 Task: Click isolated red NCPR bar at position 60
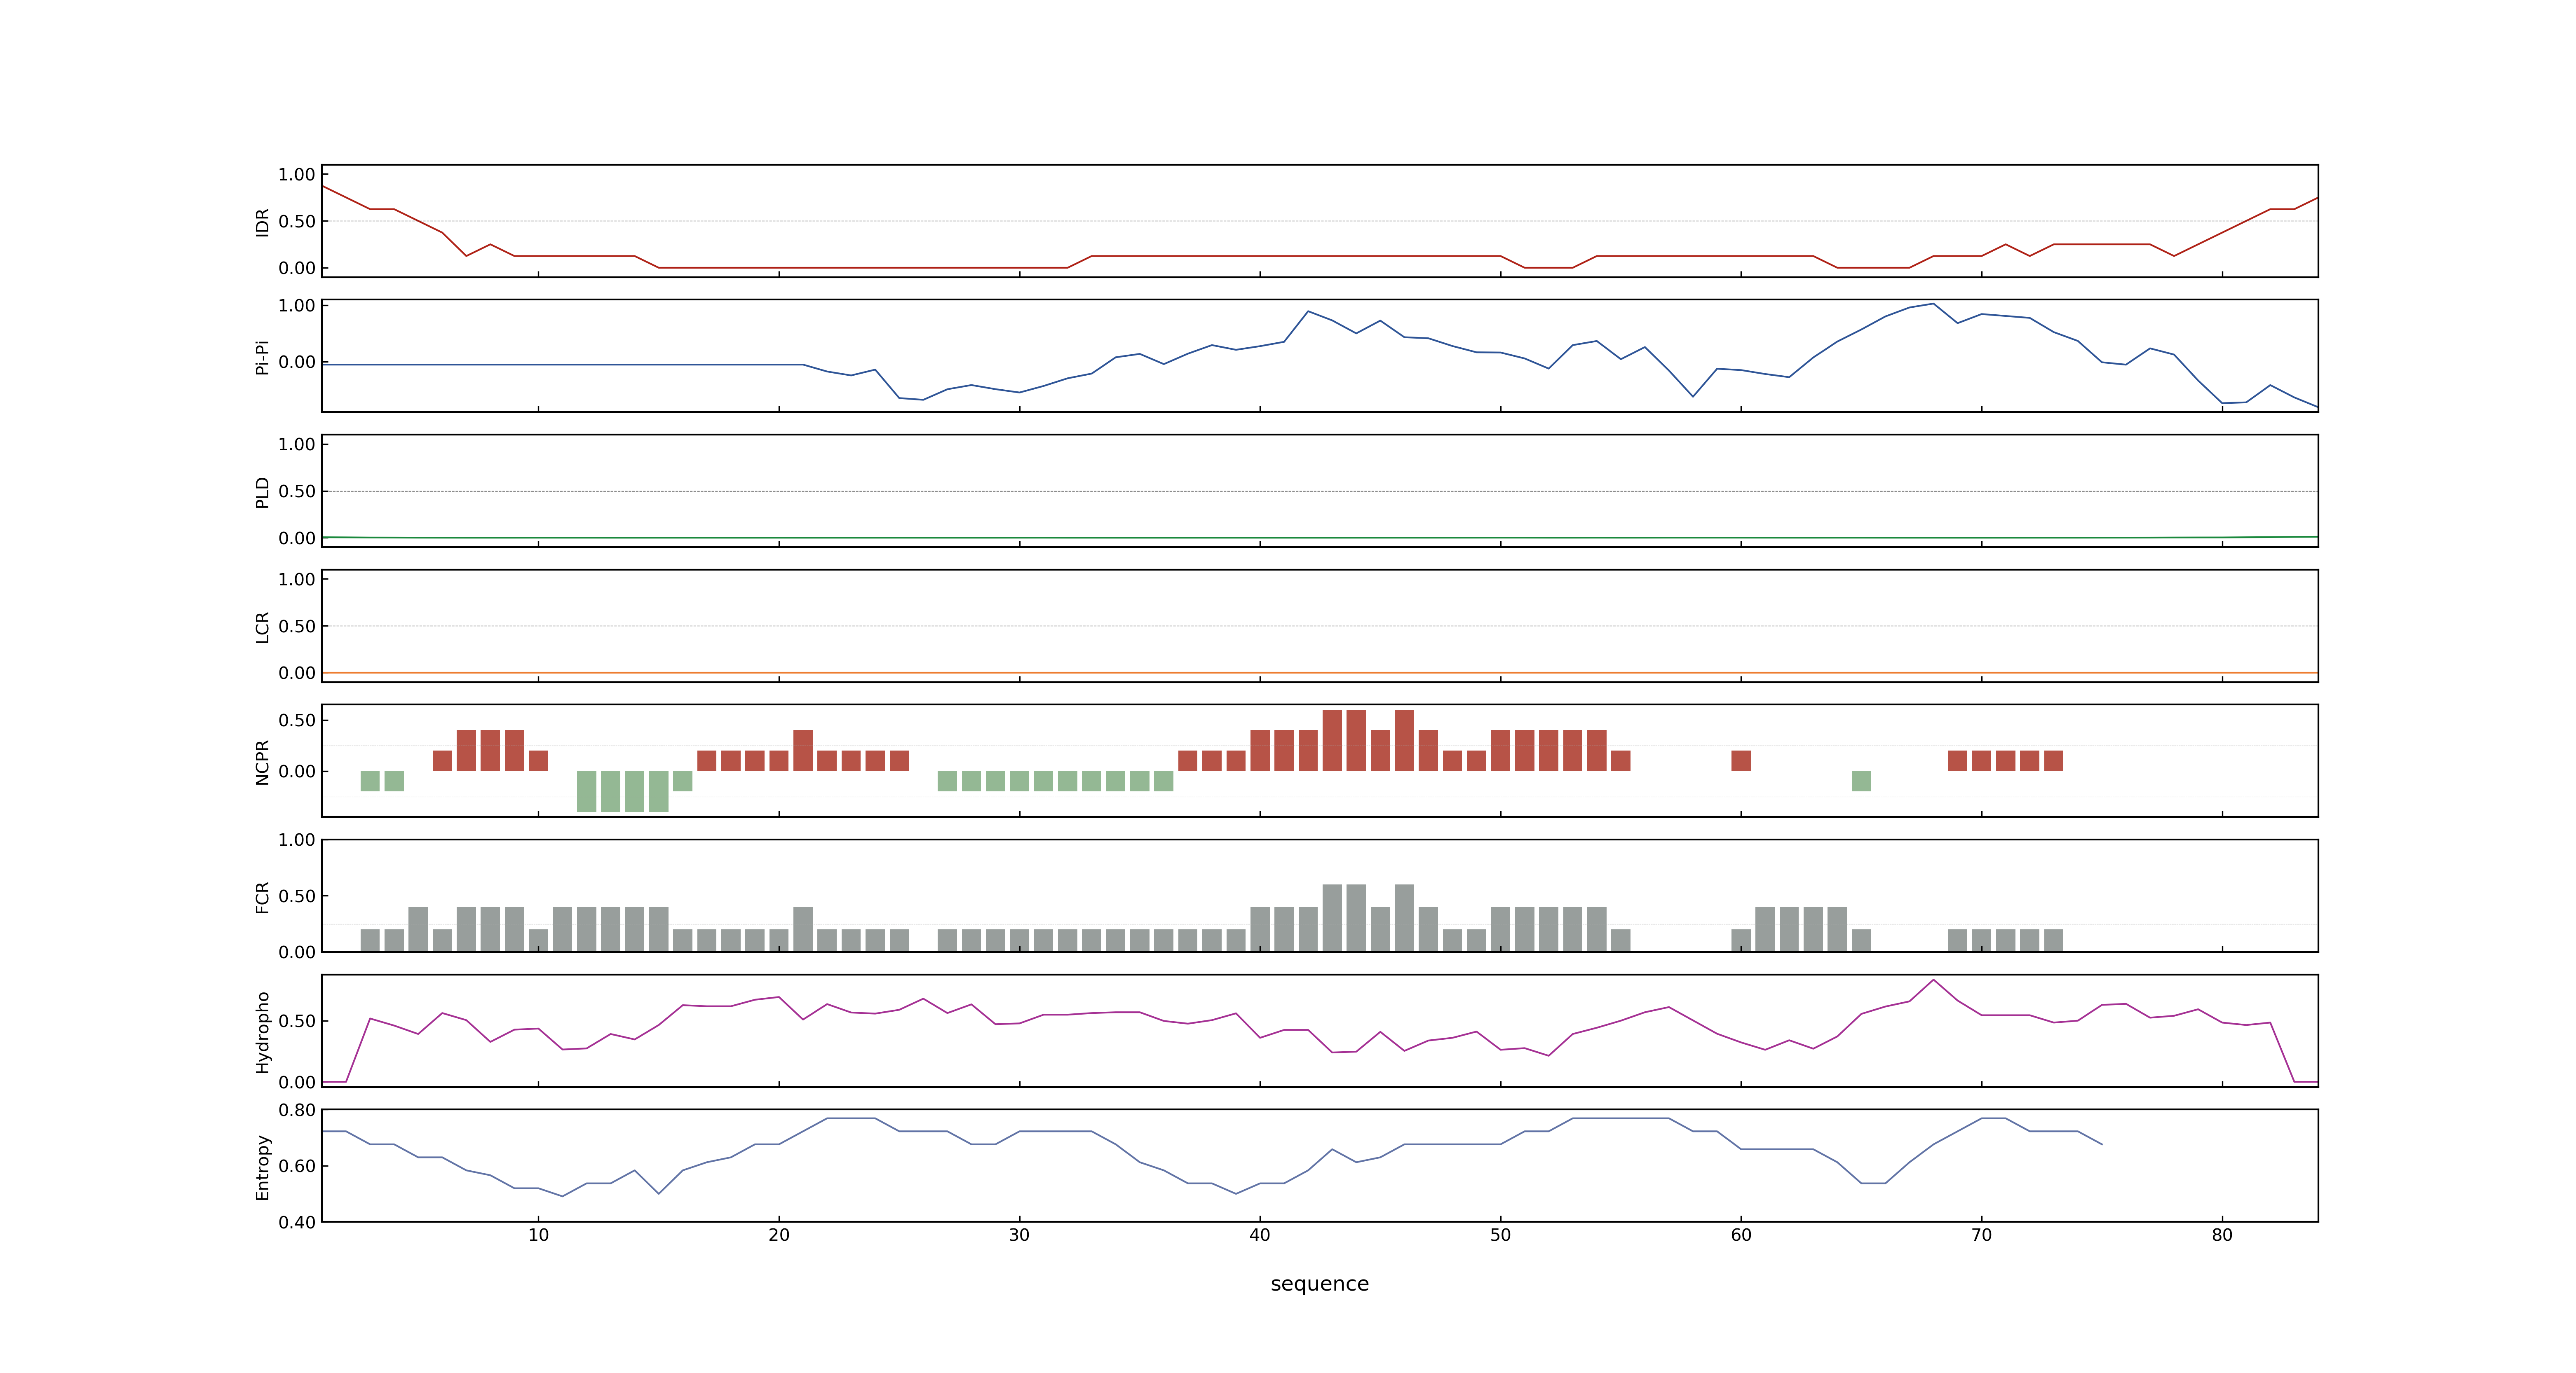[x=1741, y=760]
